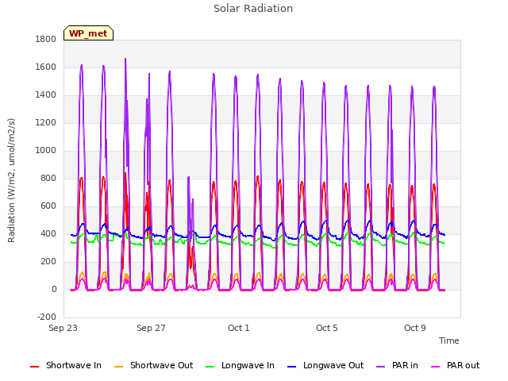Toggle PAR in legend entry
This screenshot has width=508, height=381.
397,365
